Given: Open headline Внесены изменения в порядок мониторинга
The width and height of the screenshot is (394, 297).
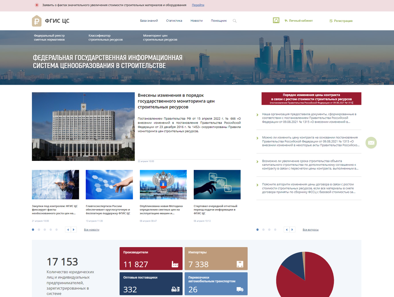Looking at the screenshot, I should [x=176, y=101].
